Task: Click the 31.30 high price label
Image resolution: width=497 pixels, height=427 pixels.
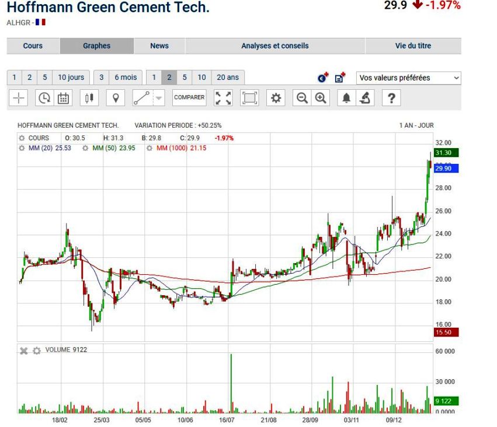Action: pos(446,153)
